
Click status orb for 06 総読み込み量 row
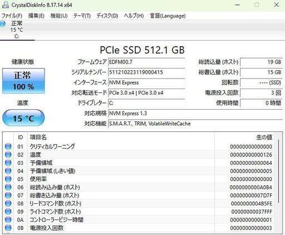[8, 187]
